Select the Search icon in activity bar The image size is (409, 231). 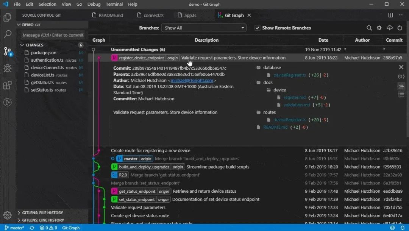click(8, 33)
